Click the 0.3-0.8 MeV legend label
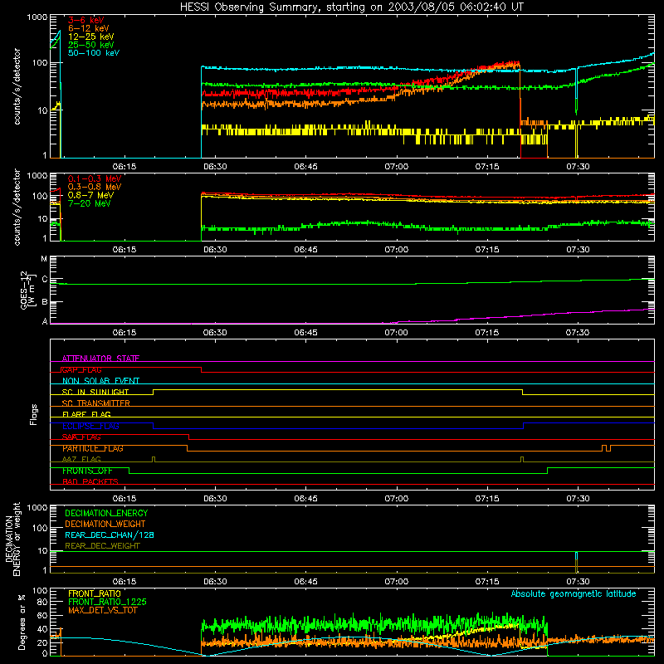 (x=95, y=187)
